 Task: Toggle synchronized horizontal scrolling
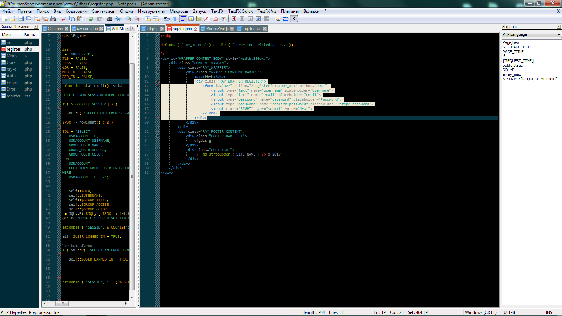(156, 19)
